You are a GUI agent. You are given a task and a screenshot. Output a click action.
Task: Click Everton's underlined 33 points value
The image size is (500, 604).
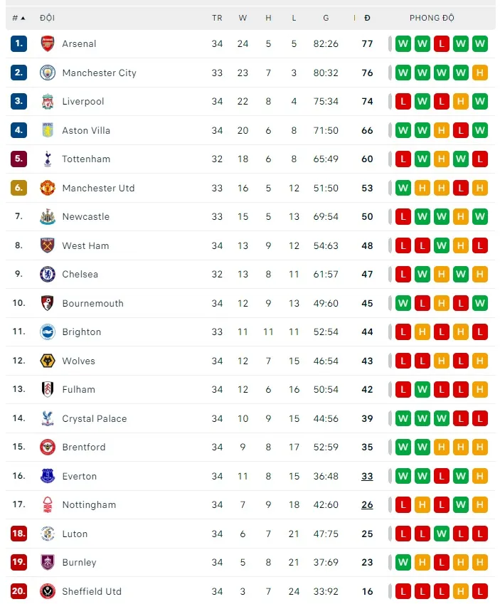point(367,476)
